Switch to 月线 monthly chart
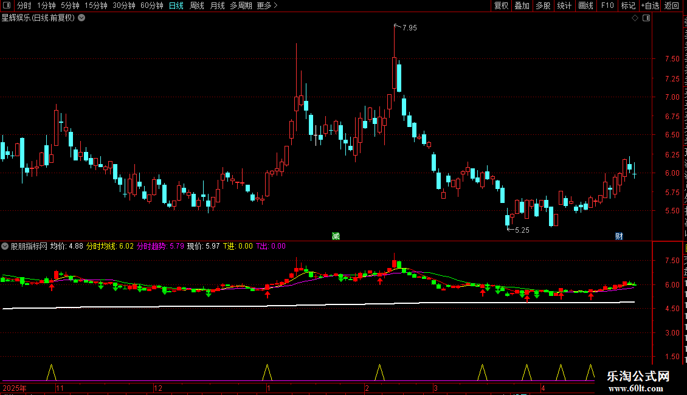The image size is (687, 395). click(x=217, y=5)
